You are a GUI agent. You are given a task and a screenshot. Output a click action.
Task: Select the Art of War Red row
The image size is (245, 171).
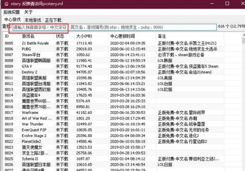pos(114,118)
